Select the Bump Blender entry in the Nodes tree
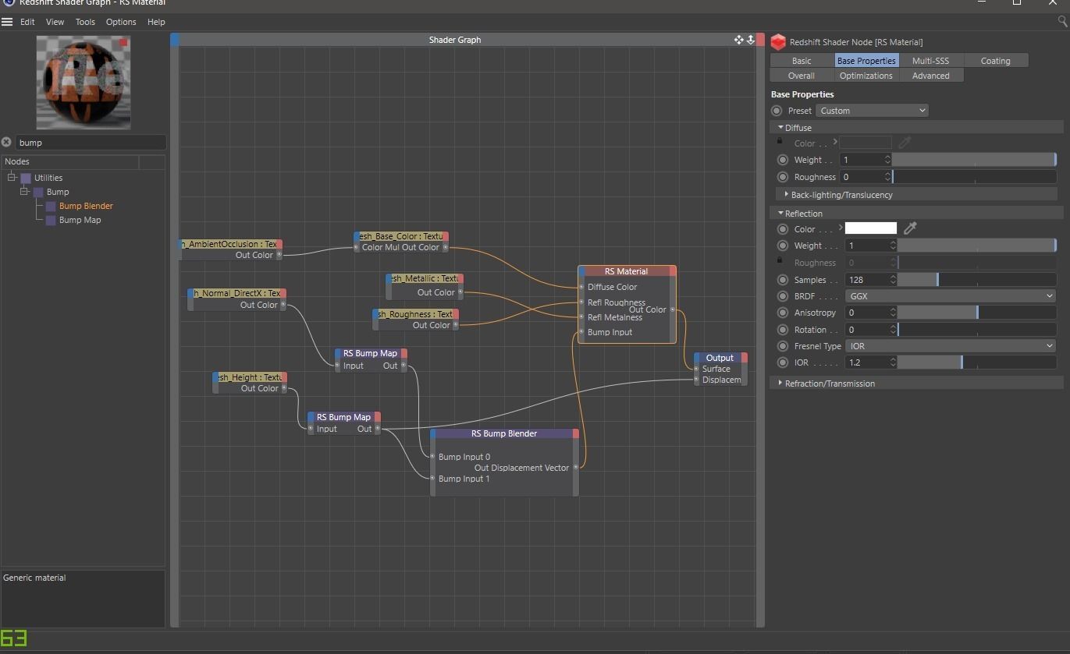Screen dimensions: 1070x654 click(86, 207)
